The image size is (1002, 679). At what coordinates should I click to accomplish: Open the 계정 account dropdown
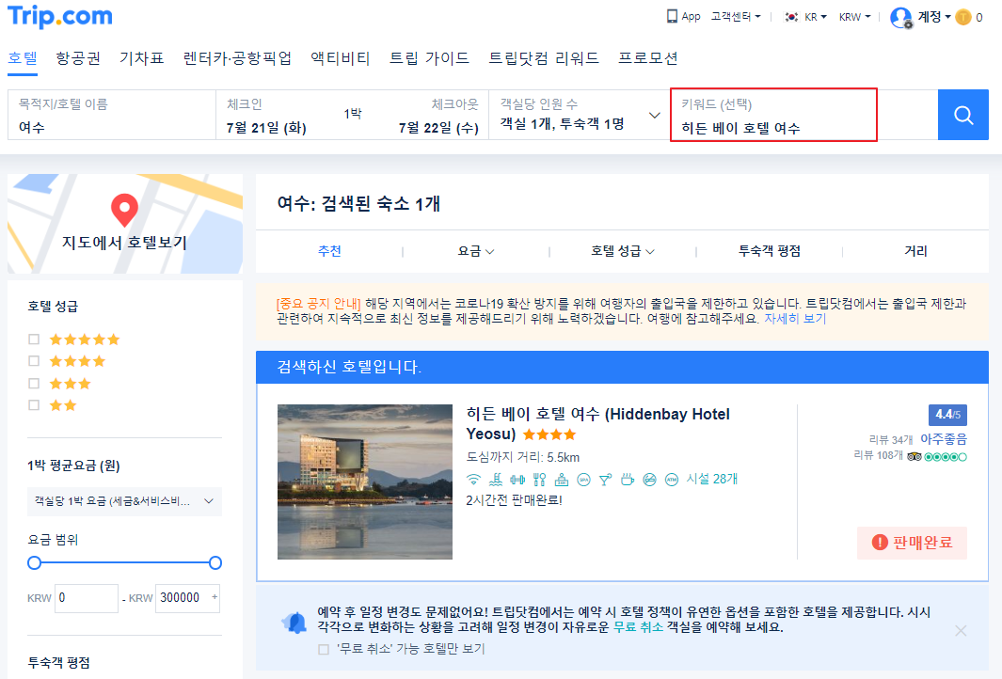[x=934, y=17]
